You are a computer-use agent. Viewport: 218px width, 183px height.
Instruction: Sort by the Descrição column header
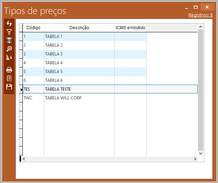[x=79, y=28]
